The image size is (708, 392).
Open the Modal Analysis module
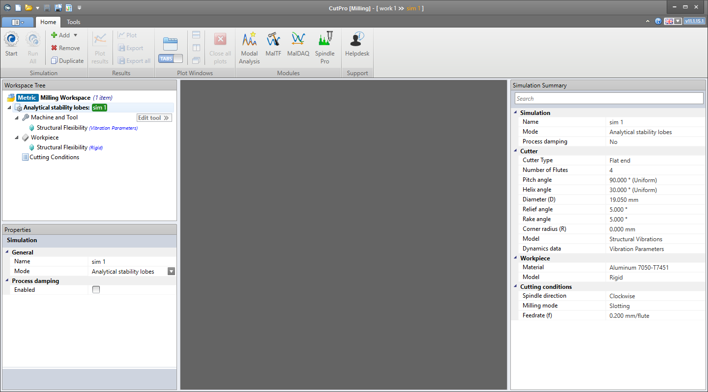249,48
